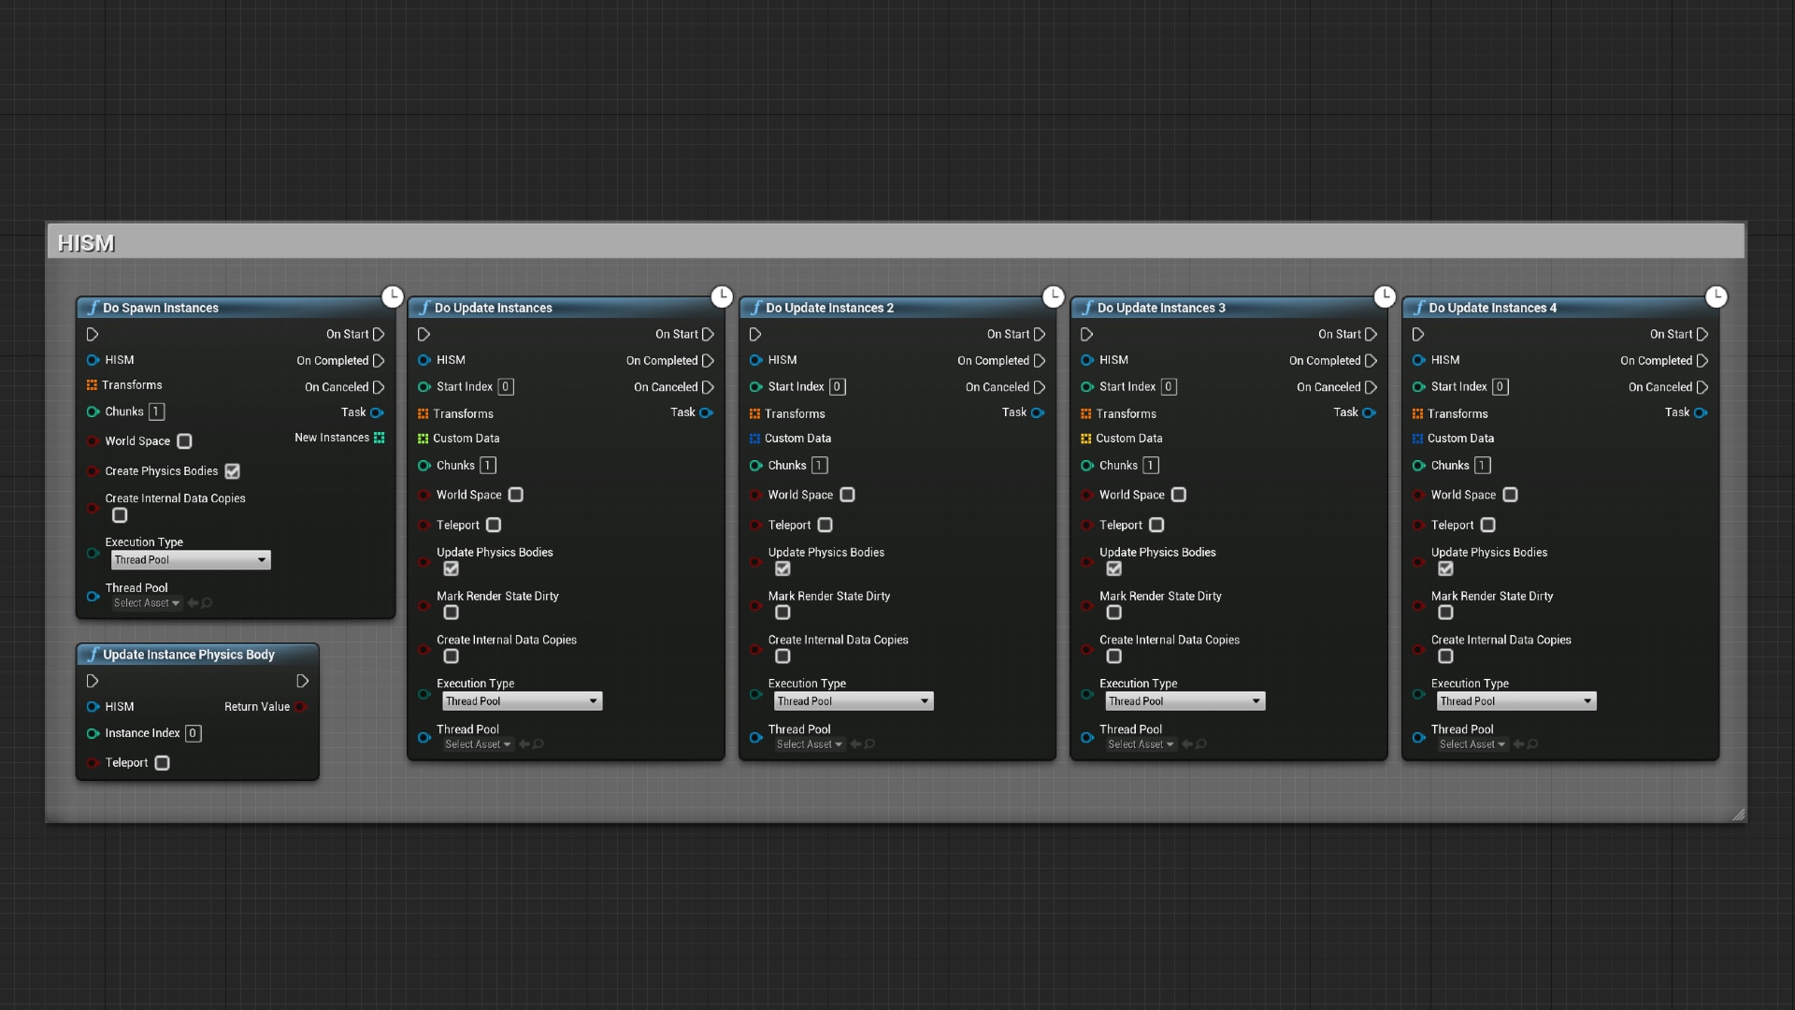The image size is (1795, 1010).
Task: Click the function icon in Update Instance Physics Body header
Action: (x=92, y=655)
